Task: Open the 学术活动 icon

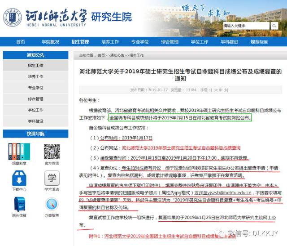Action: coord(52,178)
